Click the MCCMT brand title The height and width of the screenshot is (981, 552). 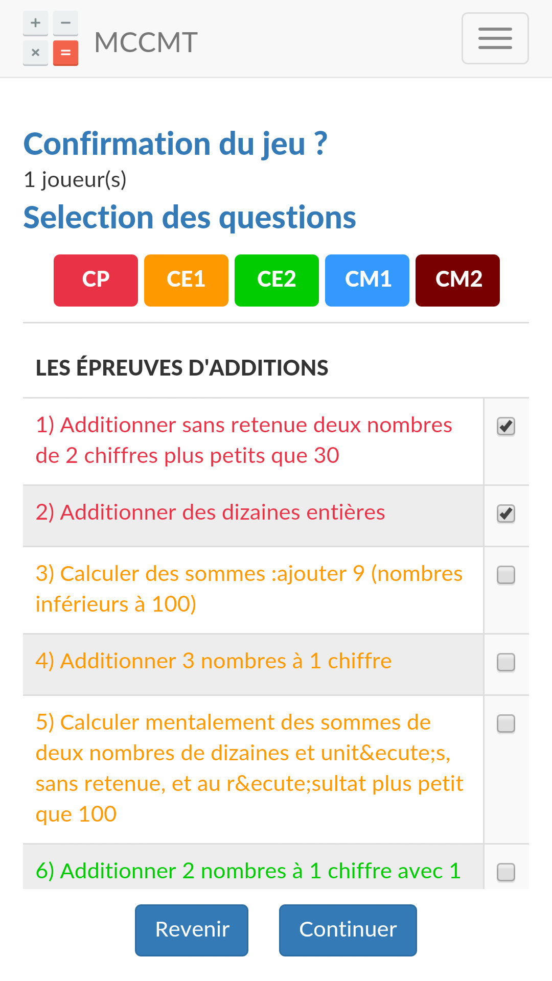pyautogui.click(x=146, y=42)
